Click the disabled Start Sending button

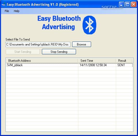tap(23, 52)
